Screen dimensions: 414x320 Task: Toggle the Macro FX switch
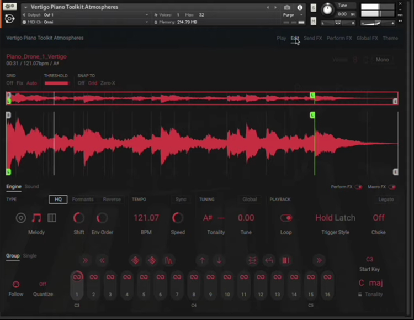(x=392, y=187)
